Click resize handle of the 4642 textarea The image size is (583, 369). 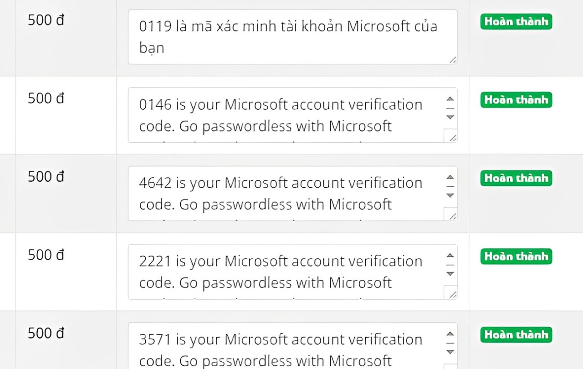click(x=451, y=215)
